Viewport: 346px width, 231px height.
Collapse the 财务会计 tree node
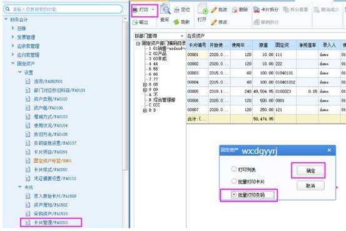6,19
